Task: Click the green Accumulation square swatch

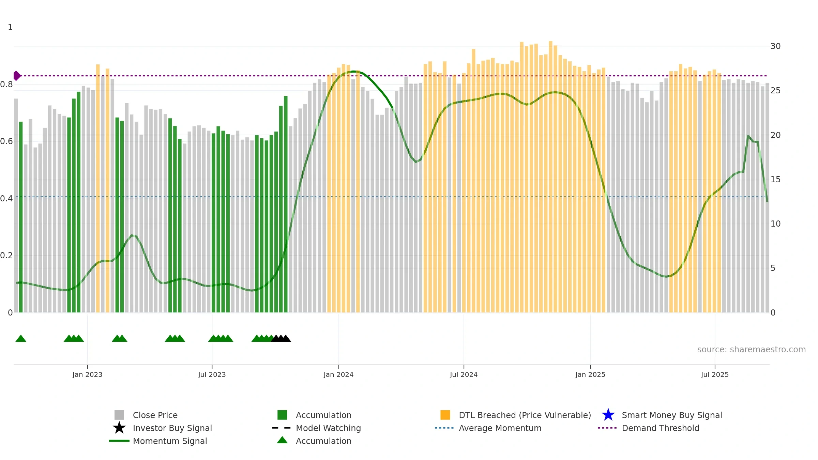Action: (282, 415)
